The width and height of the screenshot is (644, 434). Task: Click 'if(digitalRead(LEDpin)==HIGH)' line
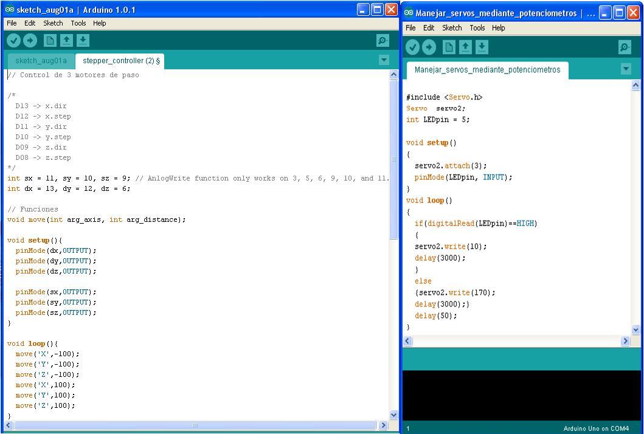[x=476, y=223]
